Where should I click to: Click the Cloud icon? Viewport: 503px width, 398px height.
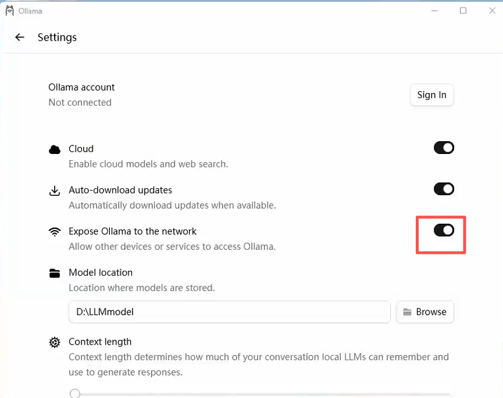pos(55,149)
